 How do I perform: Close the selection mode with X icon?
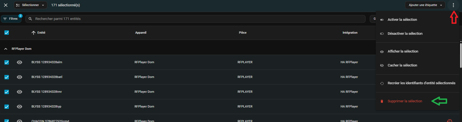[x=6, y=5]
